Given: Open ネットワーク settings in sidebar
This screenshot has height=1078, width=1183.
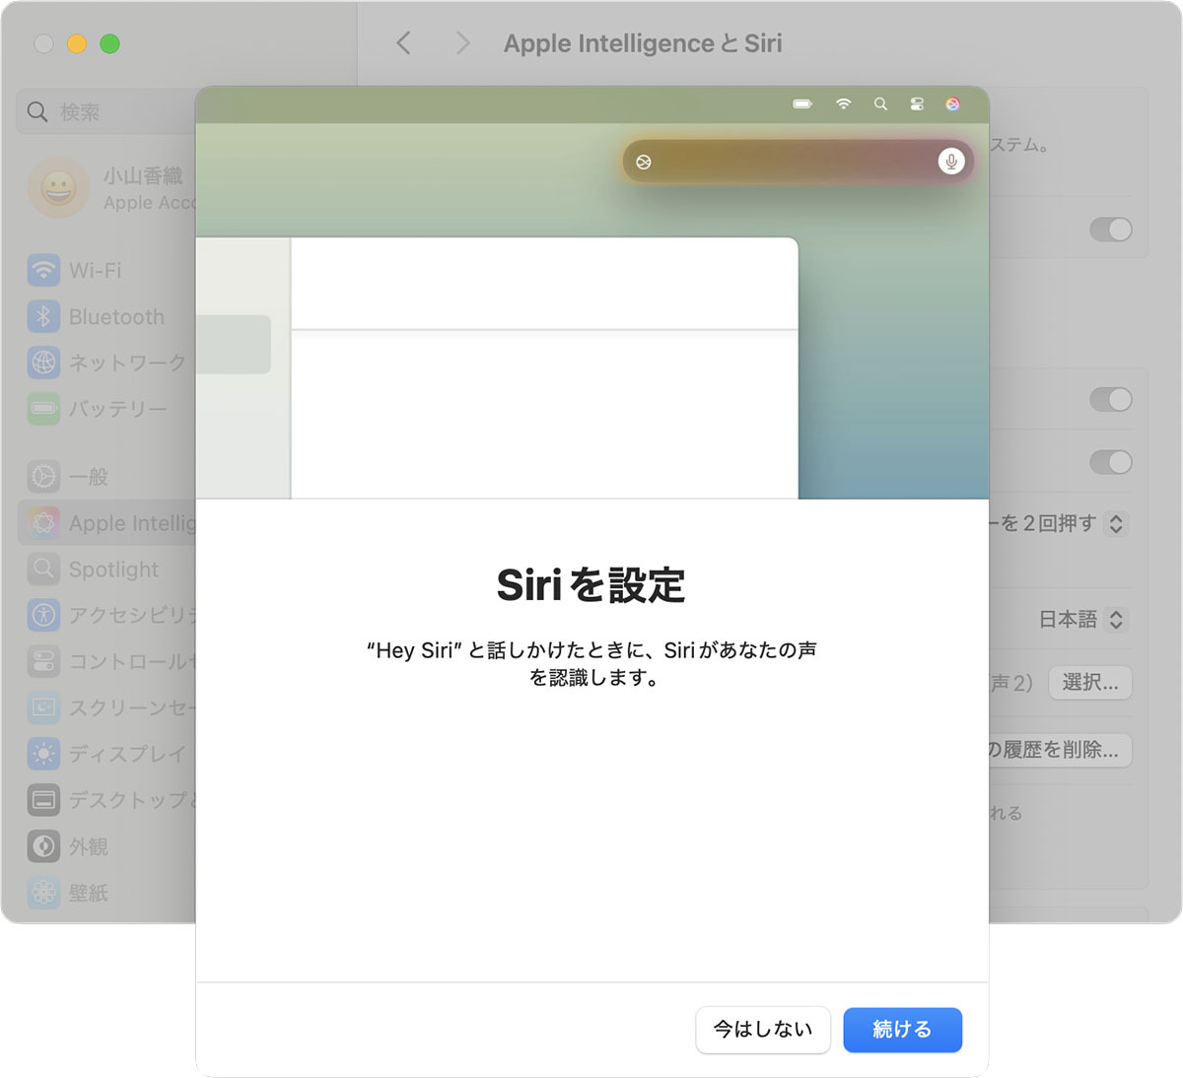Looking at the screenshot, I should [108, 363].
